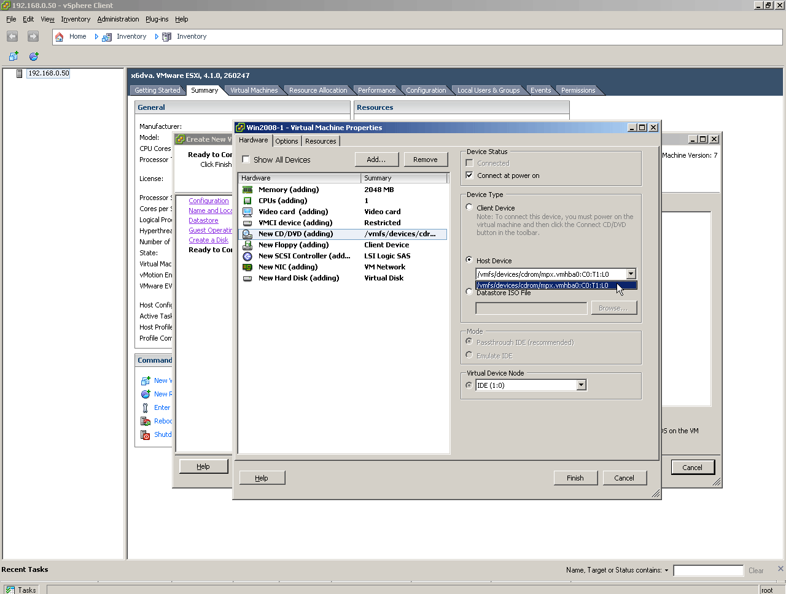Click the Remove hardware button
The image size is (786, 594).
(426, 160)
